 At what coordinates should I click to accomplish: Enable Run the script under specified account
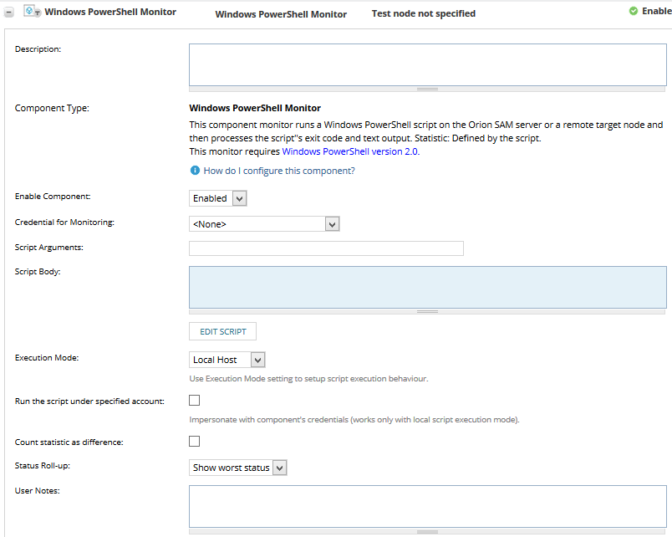click(194, 400)
